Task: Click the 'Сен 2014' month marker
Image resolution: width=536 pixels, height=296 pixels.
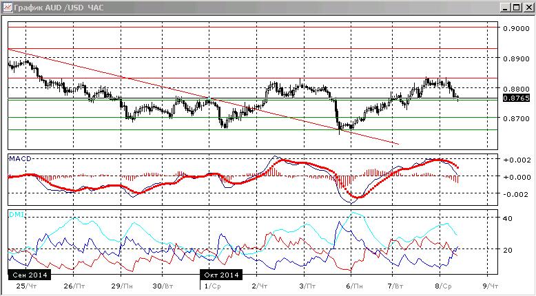Action: [x=30, y=275]
